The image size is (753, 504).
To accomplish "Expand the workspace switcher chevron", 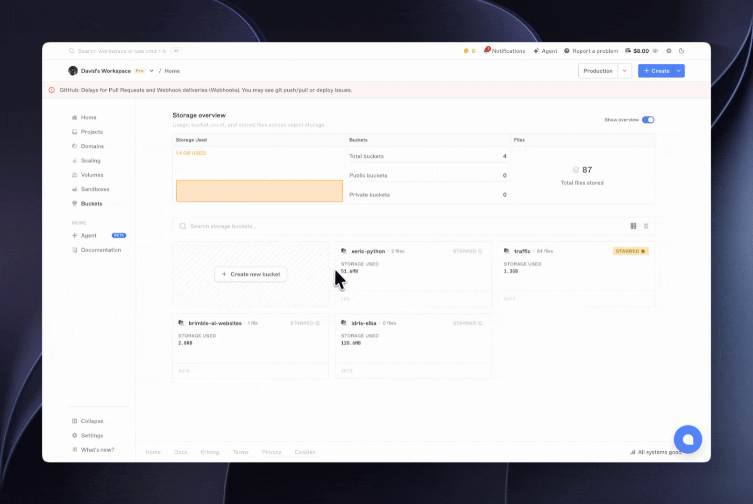I will (x=151, y=71).
